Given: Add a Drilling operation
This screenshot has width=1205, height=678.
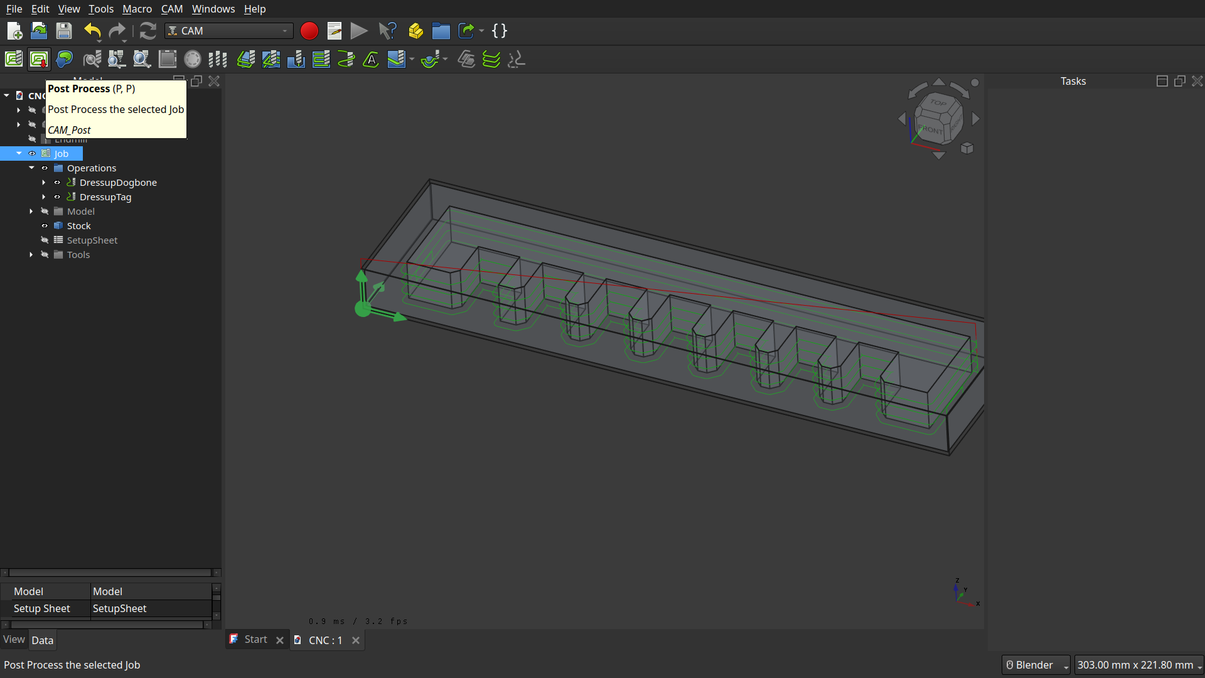Looking at the screenshot, I should pos(296,60).
